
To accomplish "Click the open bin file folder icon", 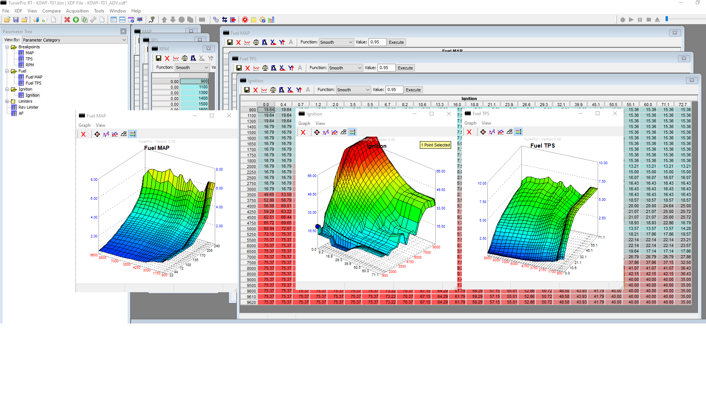I will 7,20.
